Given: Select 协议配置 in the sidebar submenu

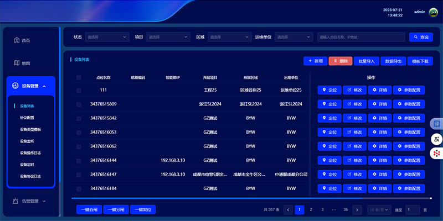Looking at the screenshot, I should [27, 118].
